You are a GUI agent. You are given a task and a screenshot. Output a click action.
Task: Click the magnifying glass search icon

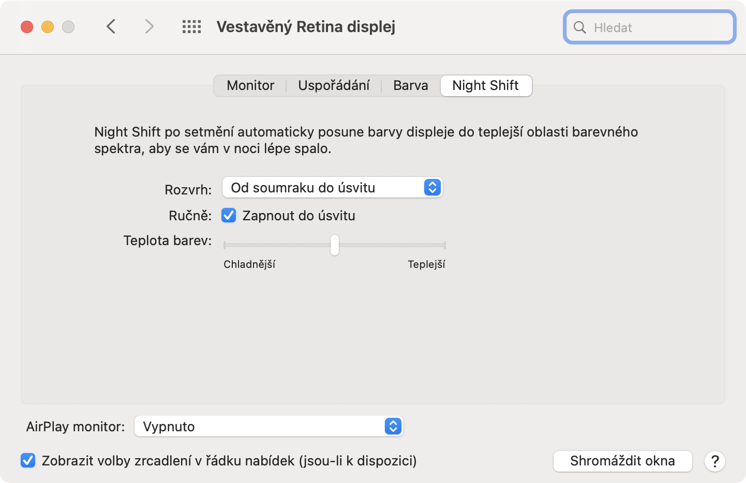(580, 27)
